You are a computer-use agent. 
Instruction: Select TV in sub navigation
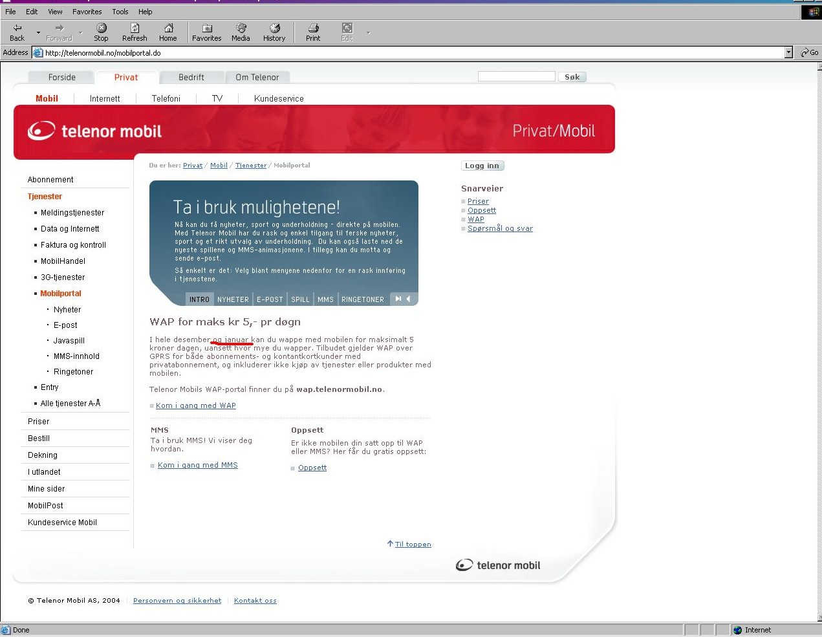[217, 99]
